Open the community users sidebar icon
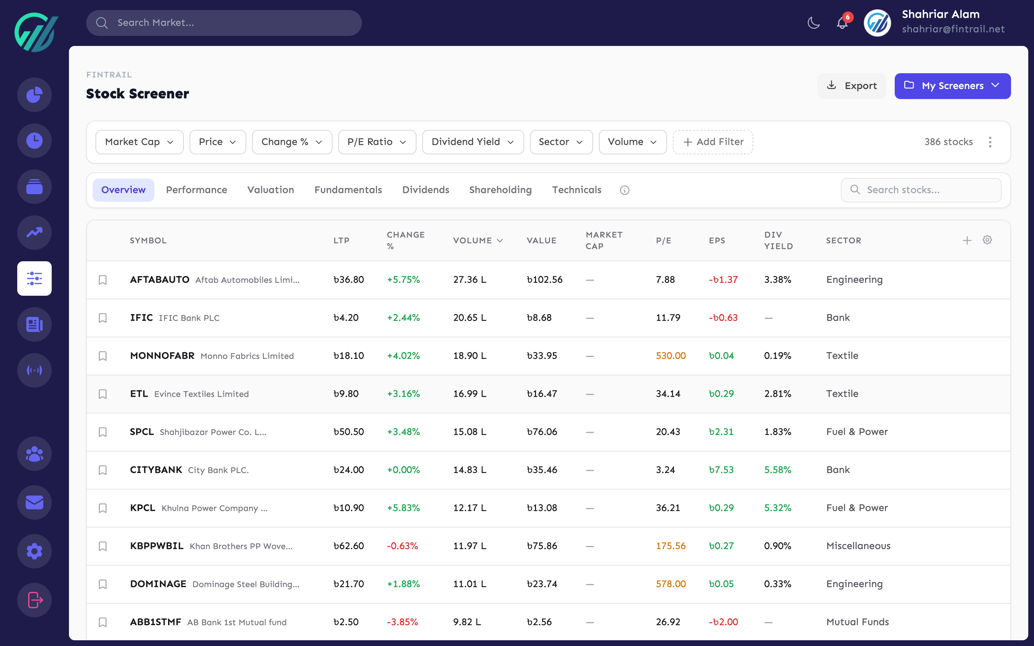The height and width of the screenshot is (646, 1034). point(34,453)
